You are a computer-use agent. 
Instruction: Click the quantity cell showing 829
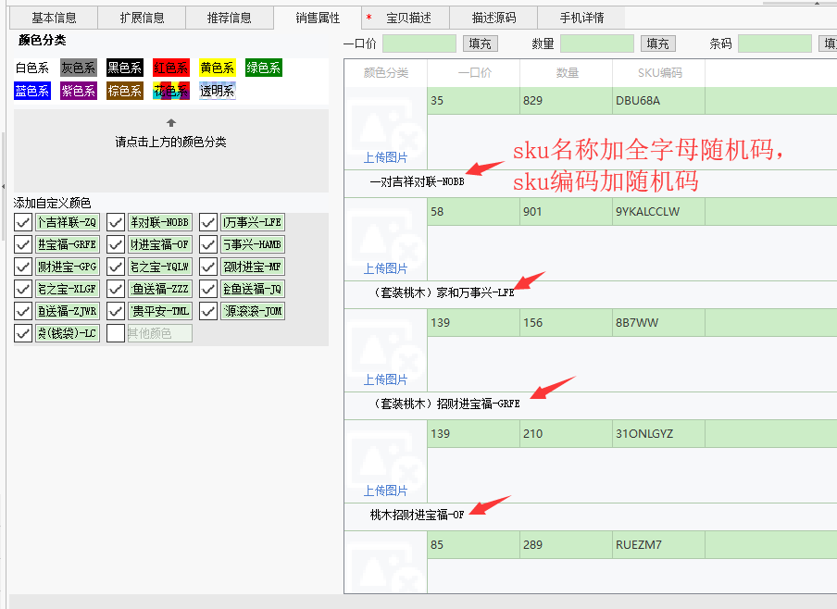pyautogui.click(x=565, y=101)
